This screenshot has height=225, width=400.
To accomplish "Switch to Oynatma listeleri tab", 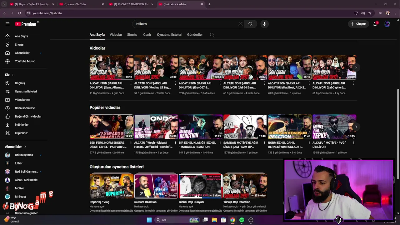I will pos(169,35).
